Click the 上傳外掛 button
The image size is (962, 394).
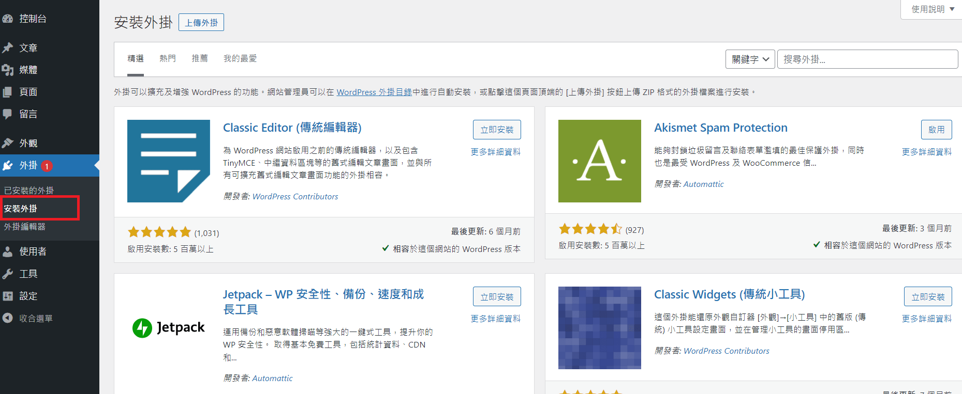[201, 22]
